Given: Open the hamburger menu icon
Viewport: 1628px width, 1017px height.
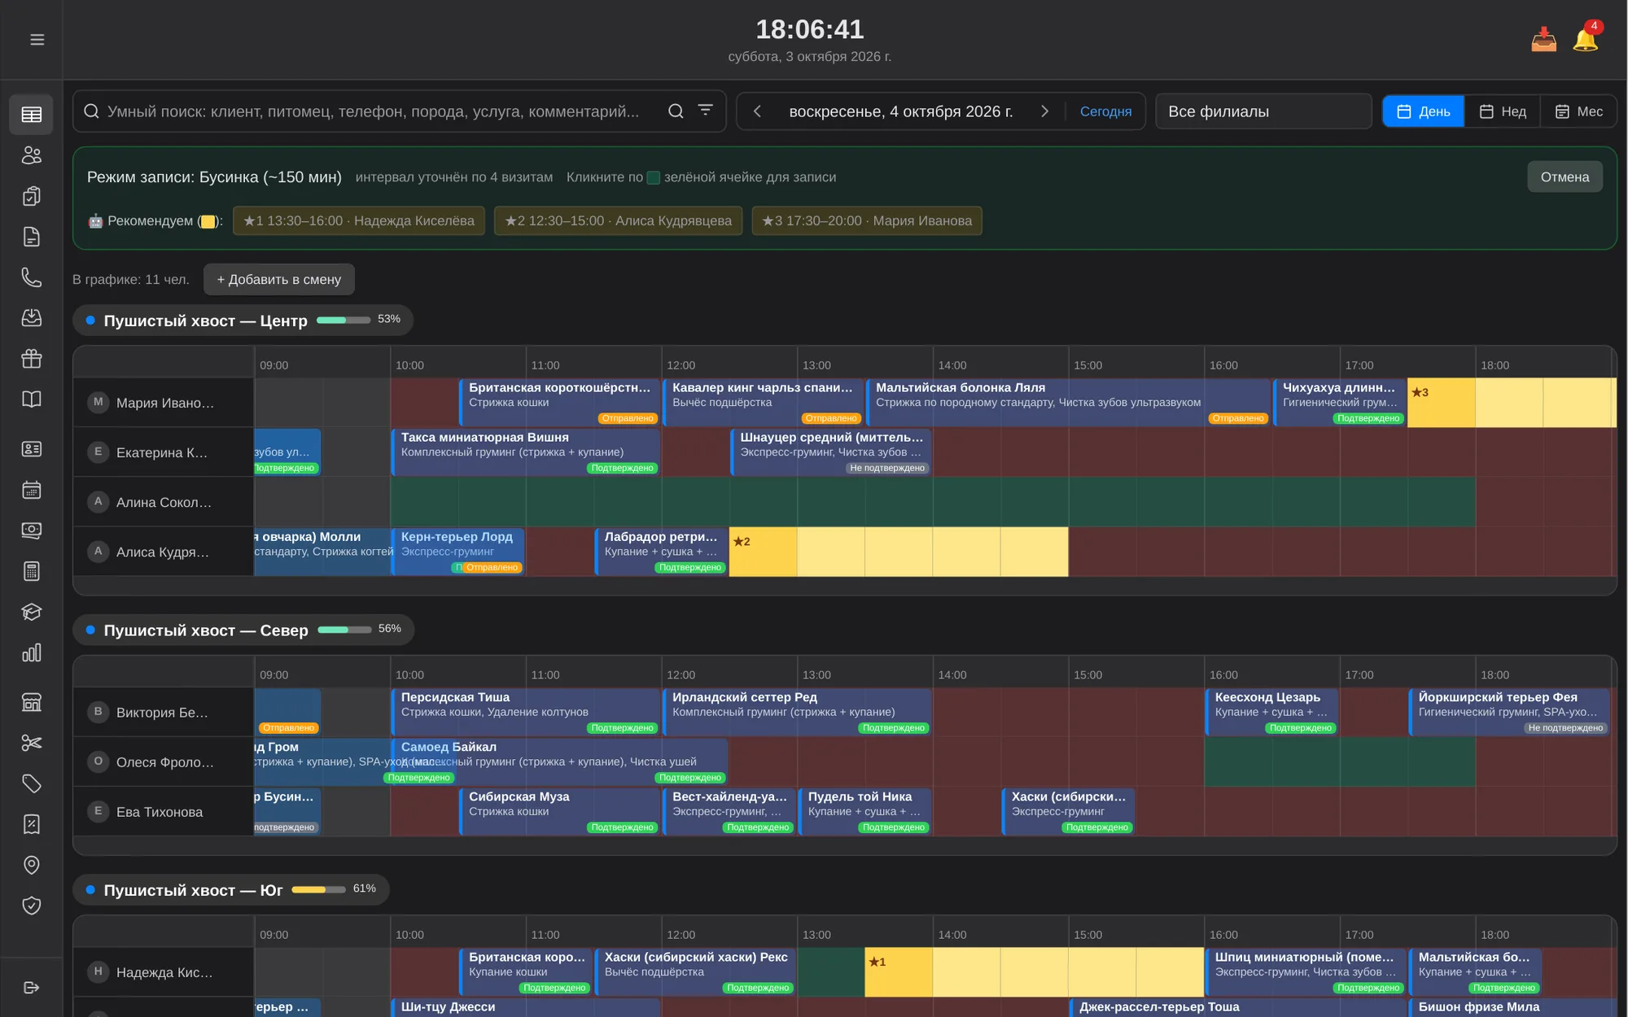Looking at the screenshot, I should point(37,40).
